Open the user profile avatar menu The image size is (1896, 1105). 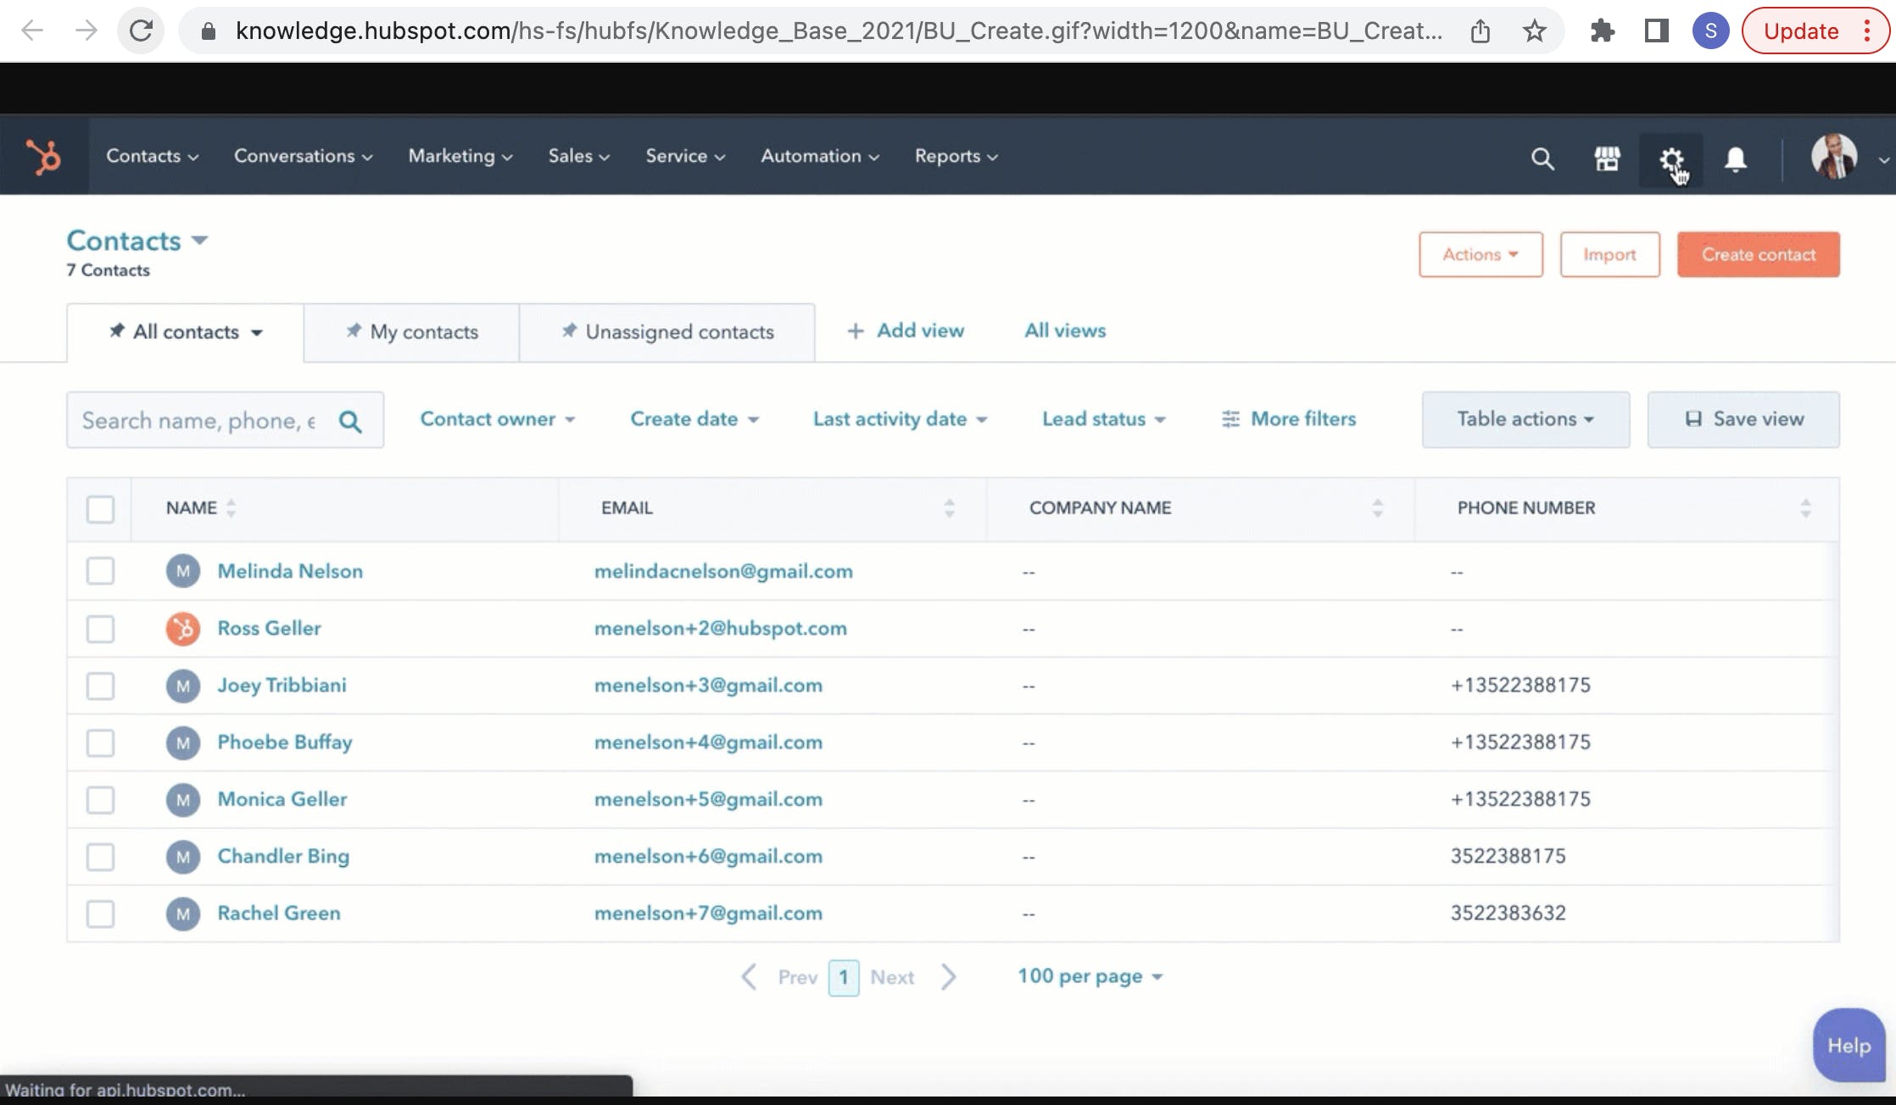[1832, 156]
